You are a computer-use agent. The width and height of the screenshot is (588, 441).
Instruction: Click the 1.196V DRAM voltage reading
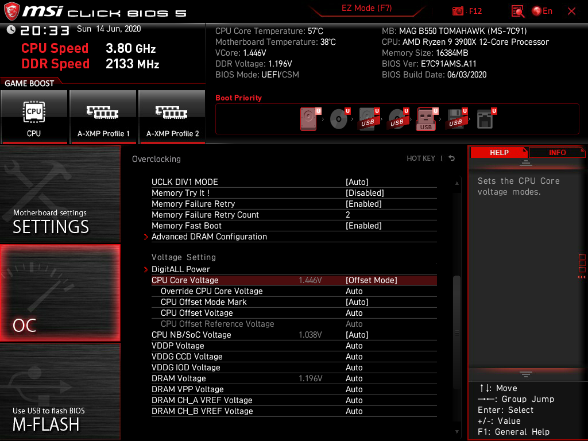[310, 378]
